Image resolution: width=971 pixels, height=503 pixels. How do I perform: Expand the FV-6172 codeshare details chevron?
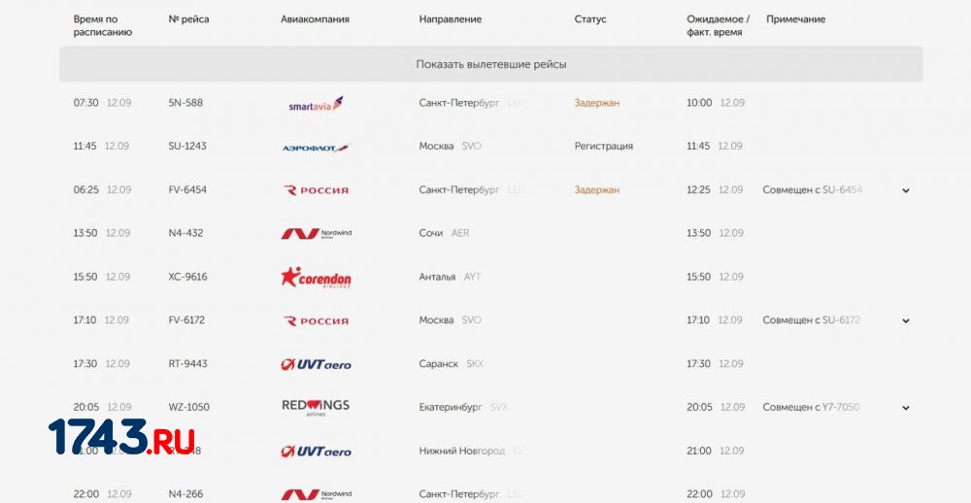click(x=905, y=320)
